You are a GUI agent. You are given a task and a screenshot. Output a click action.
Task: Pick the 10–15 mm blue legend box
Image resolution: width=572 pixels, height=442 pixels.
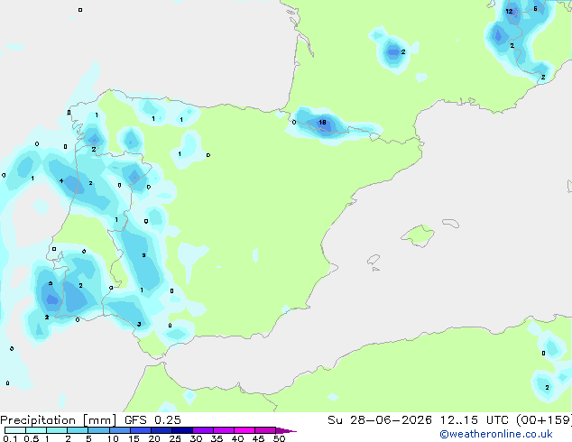119,430
